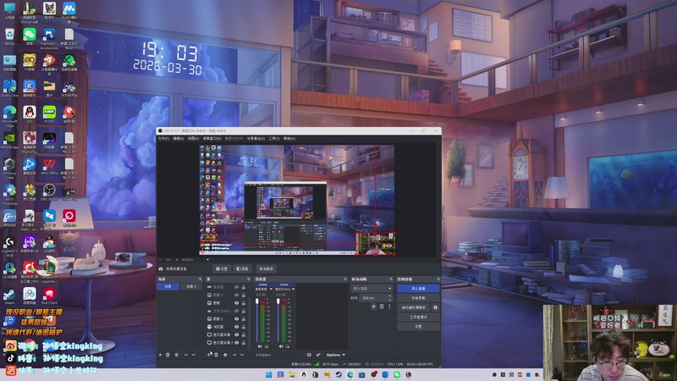Pop out the audio mixer dock panel
This screenshot has height=381, width=677.
point(345,279)
